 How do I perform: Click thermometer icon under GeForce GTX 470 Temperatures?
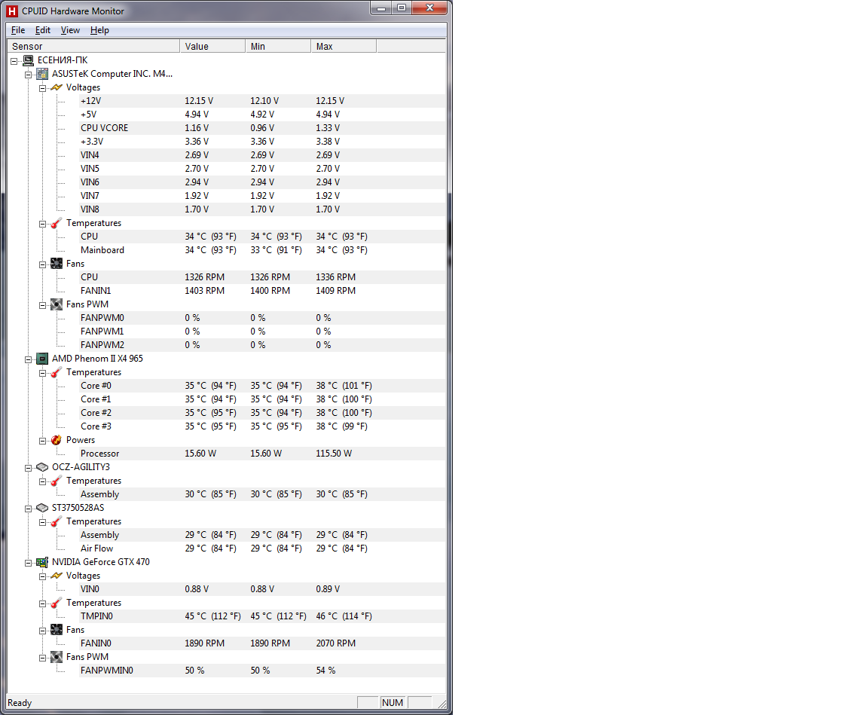57,603
